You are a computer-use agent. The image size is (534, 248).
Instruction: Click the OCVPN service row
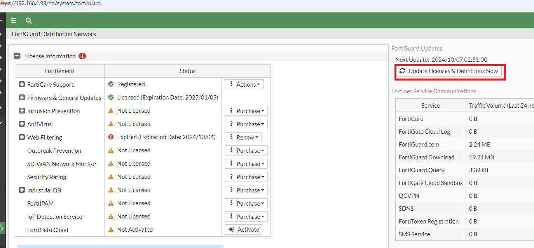tap(465, 196)
